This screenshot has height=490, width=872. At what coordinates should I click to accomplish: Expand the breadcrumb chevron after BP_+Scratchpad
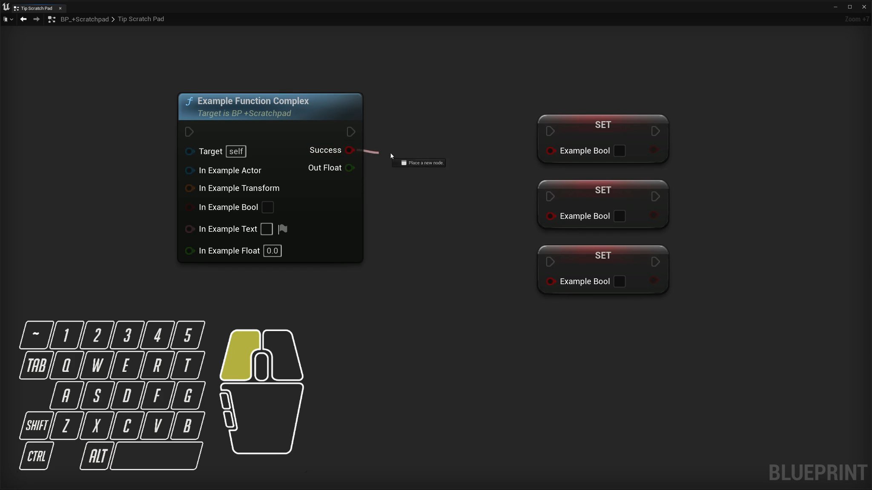(x=113, y=19)
